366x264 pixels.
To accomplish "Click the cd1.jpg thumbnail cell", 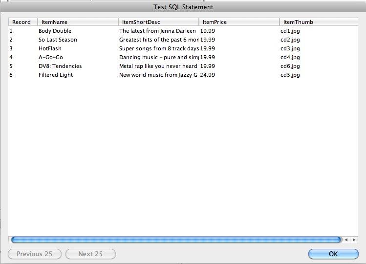I will tap(290, 31).
